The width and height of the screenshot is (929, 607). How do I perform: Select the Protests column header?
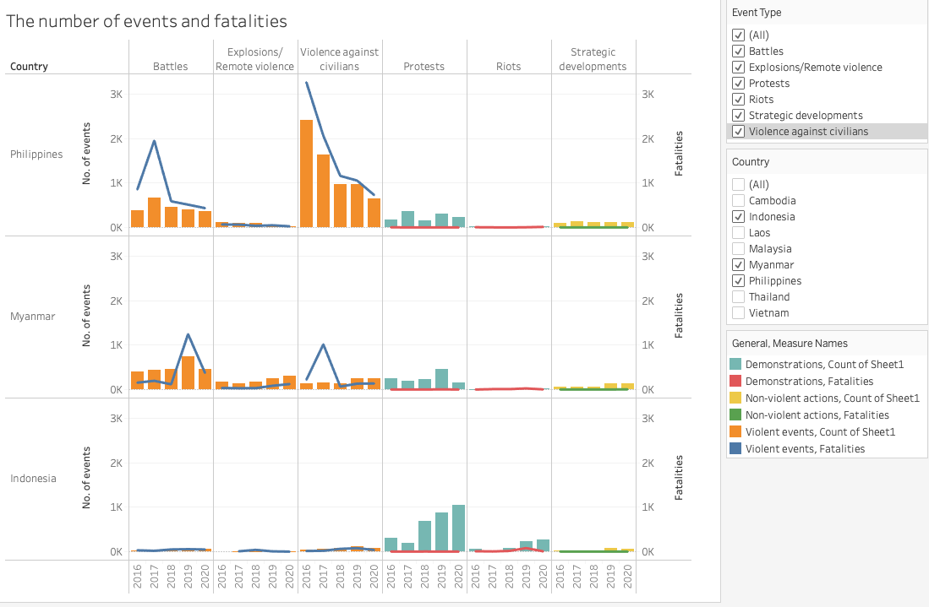click(424, 67)
